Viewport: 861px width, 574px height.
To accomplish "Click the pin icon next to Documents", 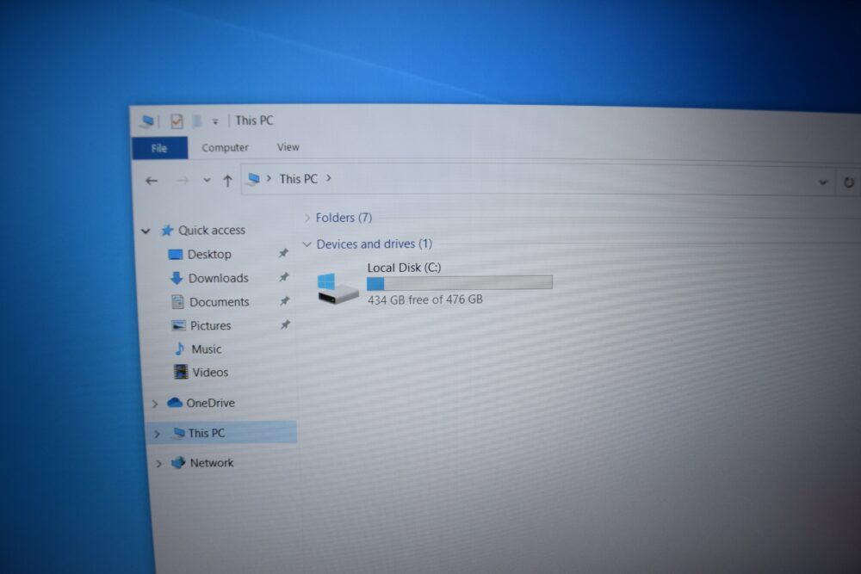I will tap(284, 300).
